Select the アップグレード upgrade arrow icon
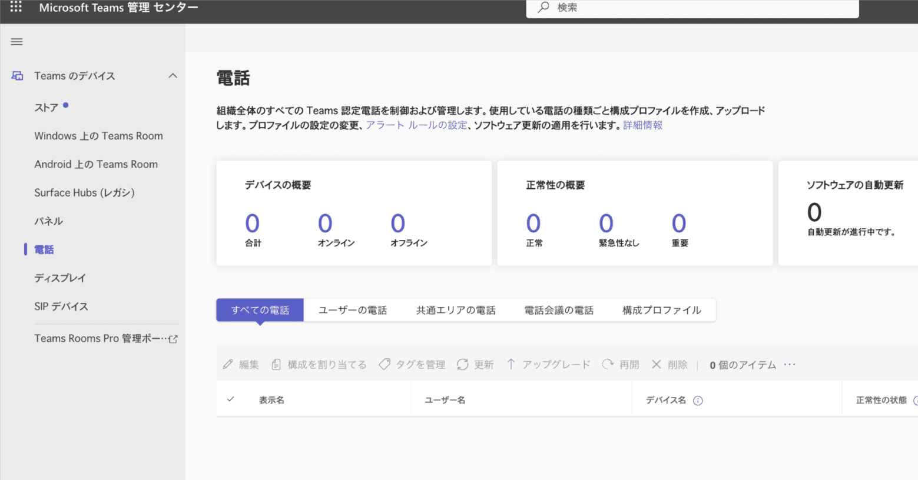918x480 pixels. pos(511,364)
